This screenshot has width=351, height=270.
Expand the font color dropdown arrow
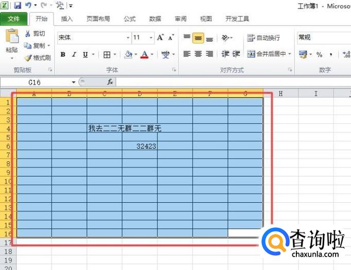click(152, 54)
